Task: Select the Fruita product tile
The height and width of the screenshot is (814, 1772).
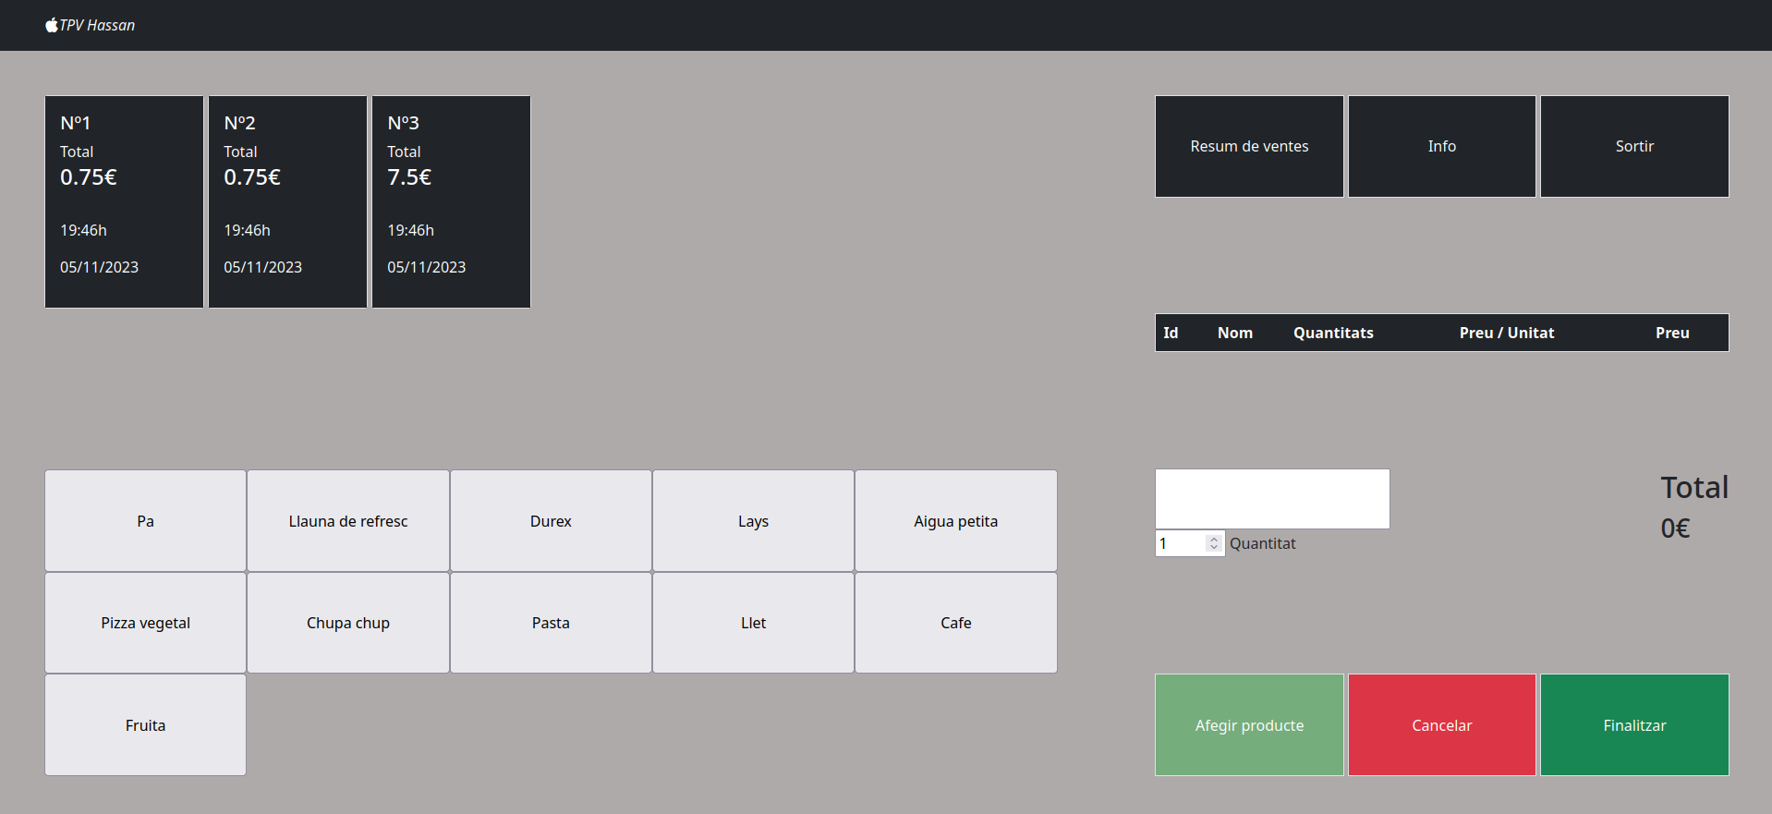Action: (x=145, y=725)
